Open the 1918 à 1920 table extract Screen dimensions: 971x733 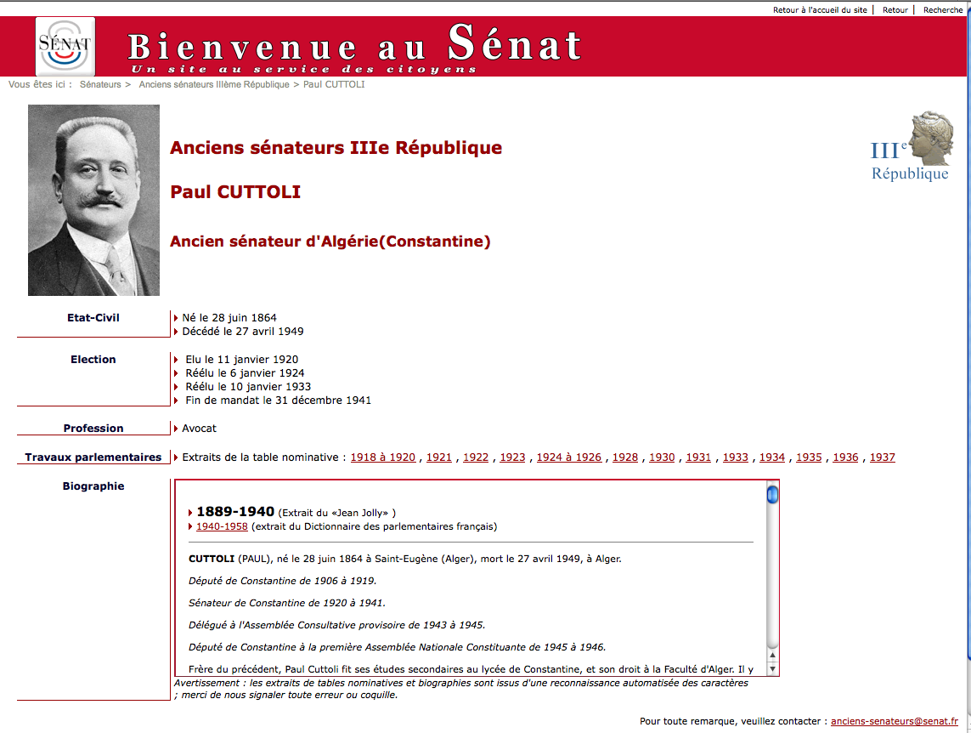click(x=382, y=457)
